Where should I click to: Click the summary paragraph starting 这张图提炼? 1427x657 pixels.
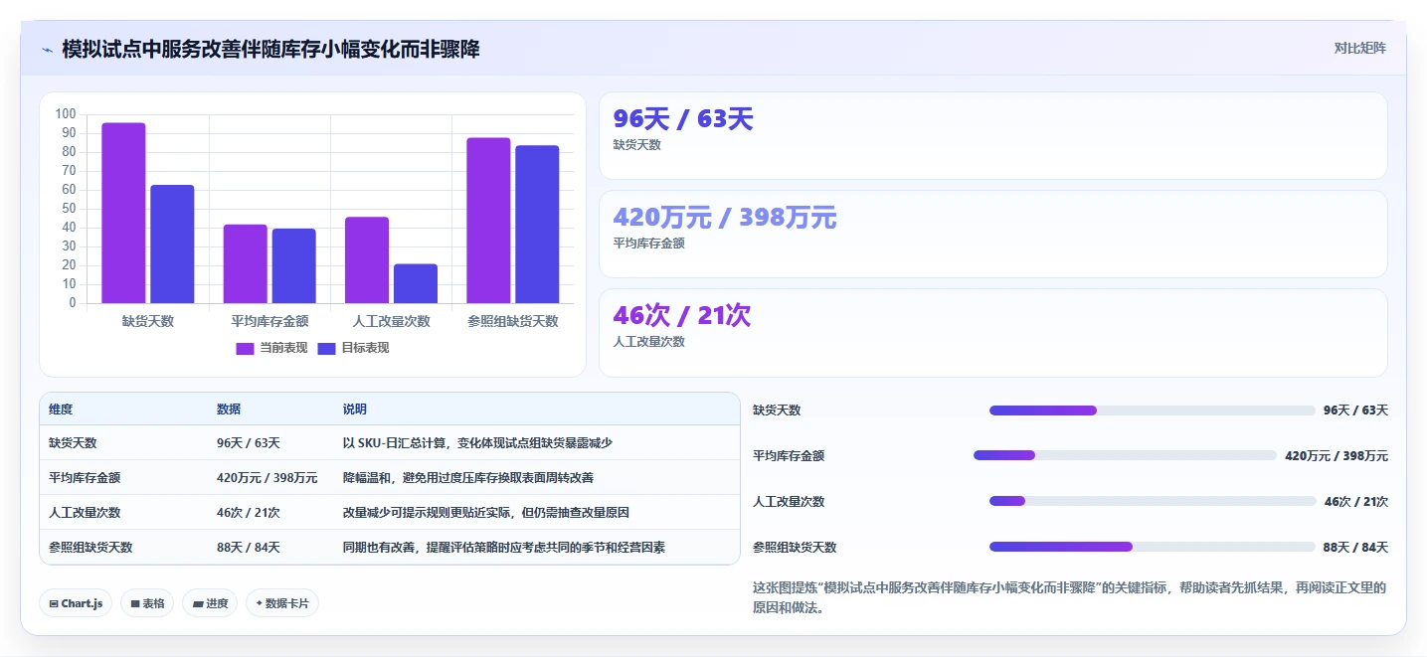(1069, 597)
